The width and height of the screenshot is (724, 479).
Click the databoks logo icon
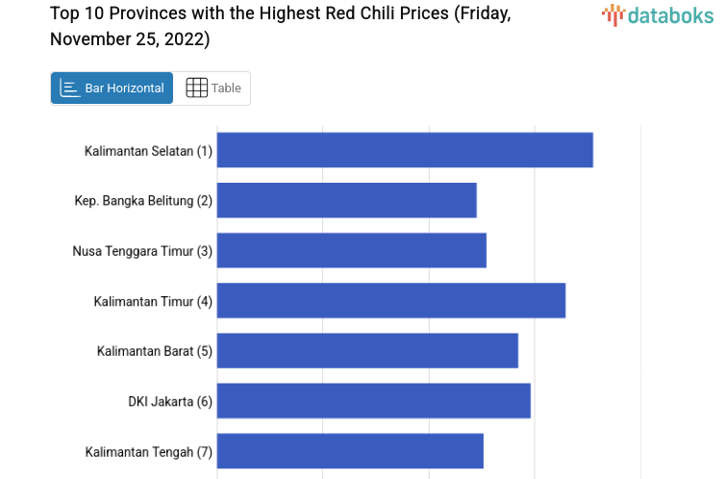point(613,13)
